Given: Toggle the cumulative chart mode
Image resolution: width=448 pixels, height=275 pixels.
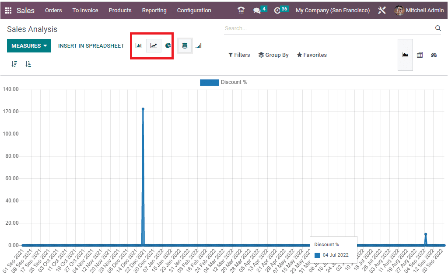Looking at the screenshot, I should 199,45.
